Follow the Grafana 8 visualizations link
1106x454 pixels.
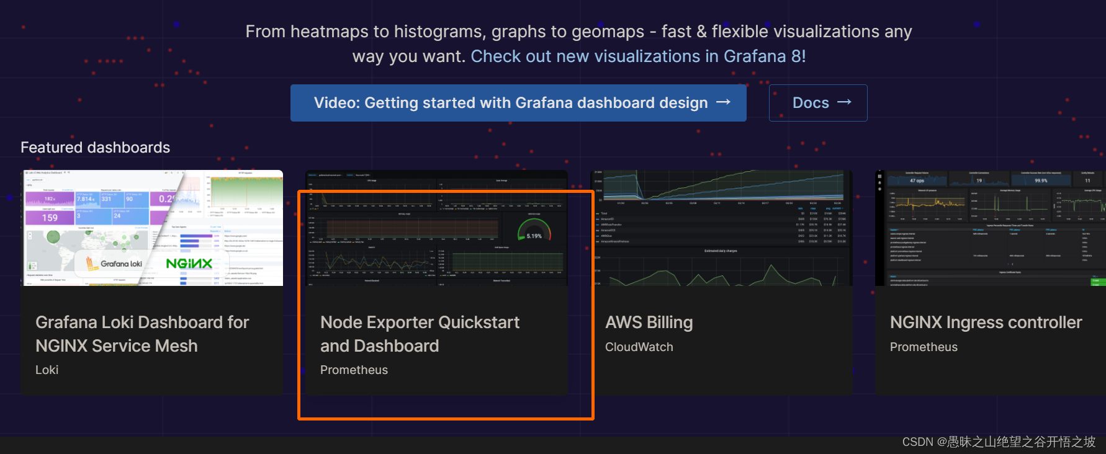coord(638,56)
